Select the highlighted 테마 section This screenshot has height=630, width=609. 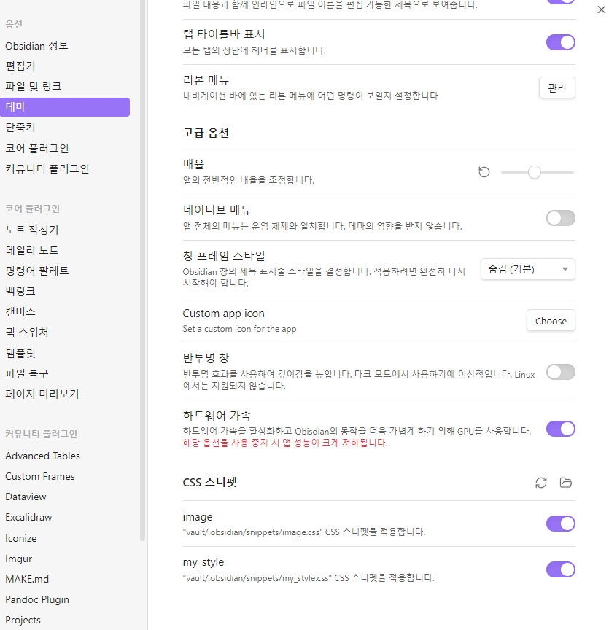click(x=65, y=107)
